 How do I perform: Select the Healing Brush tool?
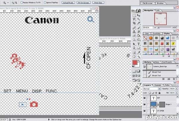pyautogui.click(x=134, y=28)
